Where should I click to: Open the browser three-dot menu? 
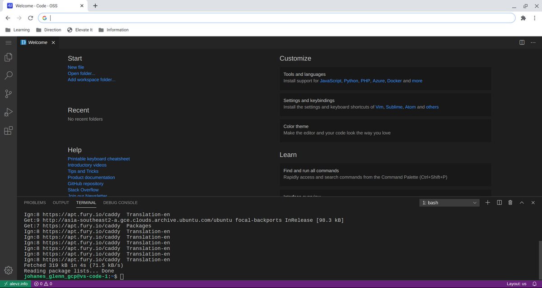[535, 18]
